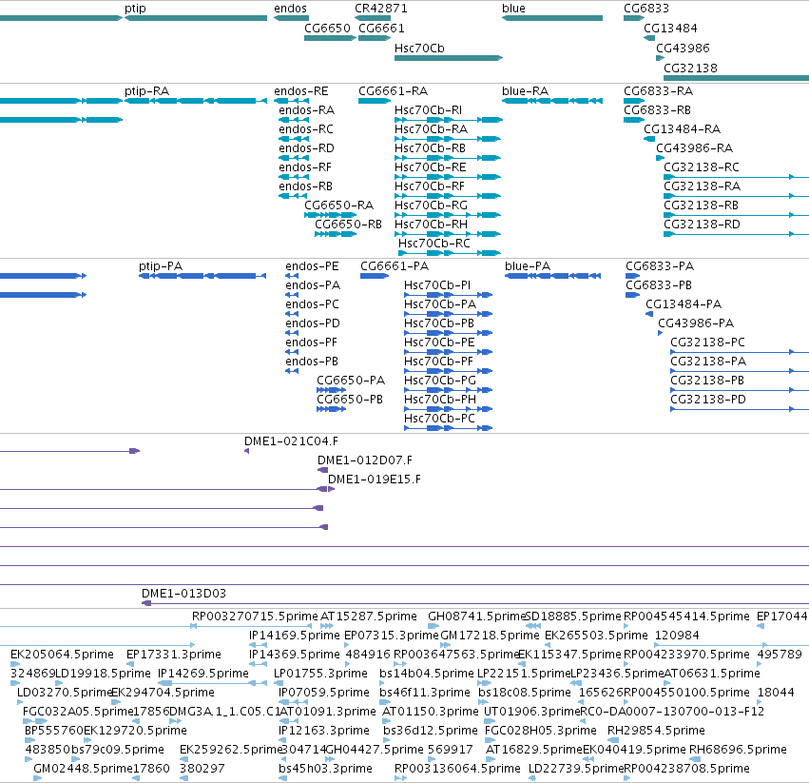Click the RH29854.5prime EST label
The image size is (809, 783).
656,732
